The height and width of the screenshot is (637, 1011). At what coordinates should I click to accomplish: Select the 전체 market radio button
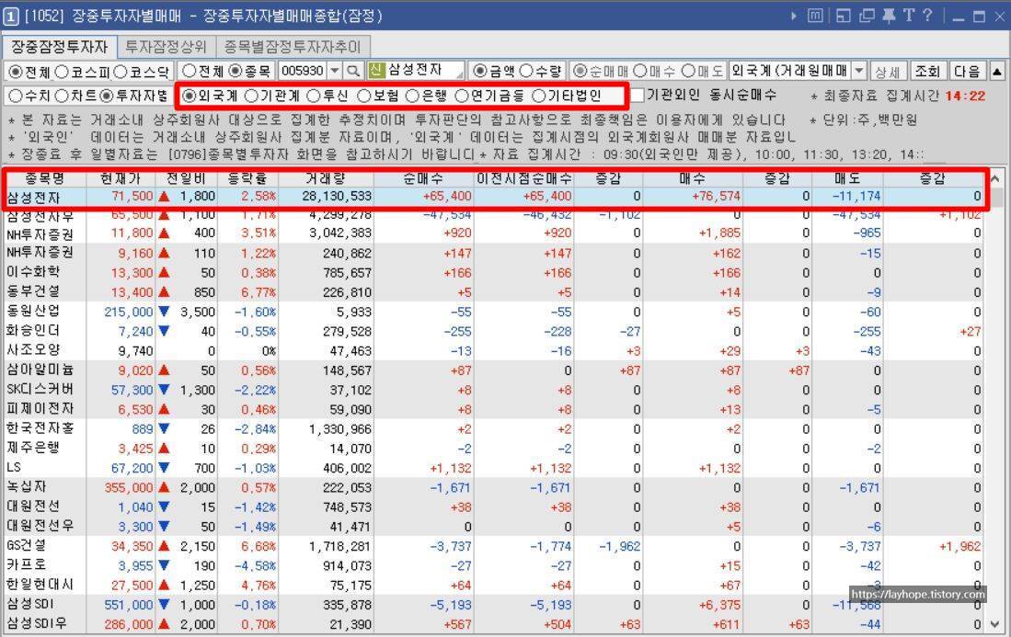click(x=15, y=72)
